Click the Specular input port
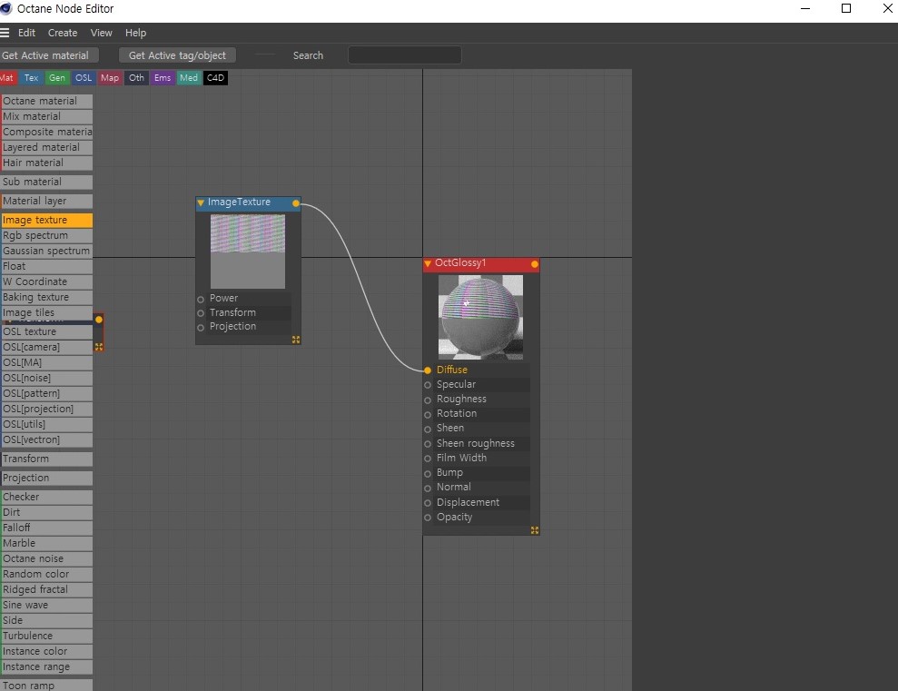898x691 pixels. [x=428, y=385]
